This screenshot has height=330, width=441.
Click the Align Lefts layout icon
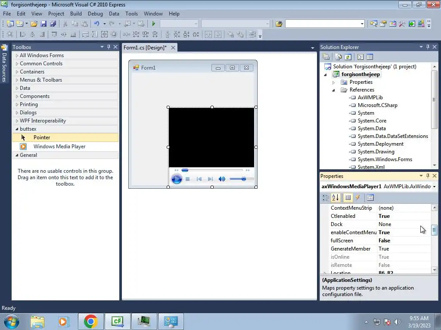pos(23,34)
